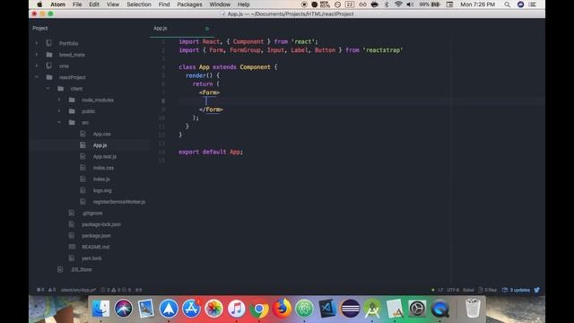Open App.test.js file
The height and width of the screenshot is (323, 574).
[105, 157]
